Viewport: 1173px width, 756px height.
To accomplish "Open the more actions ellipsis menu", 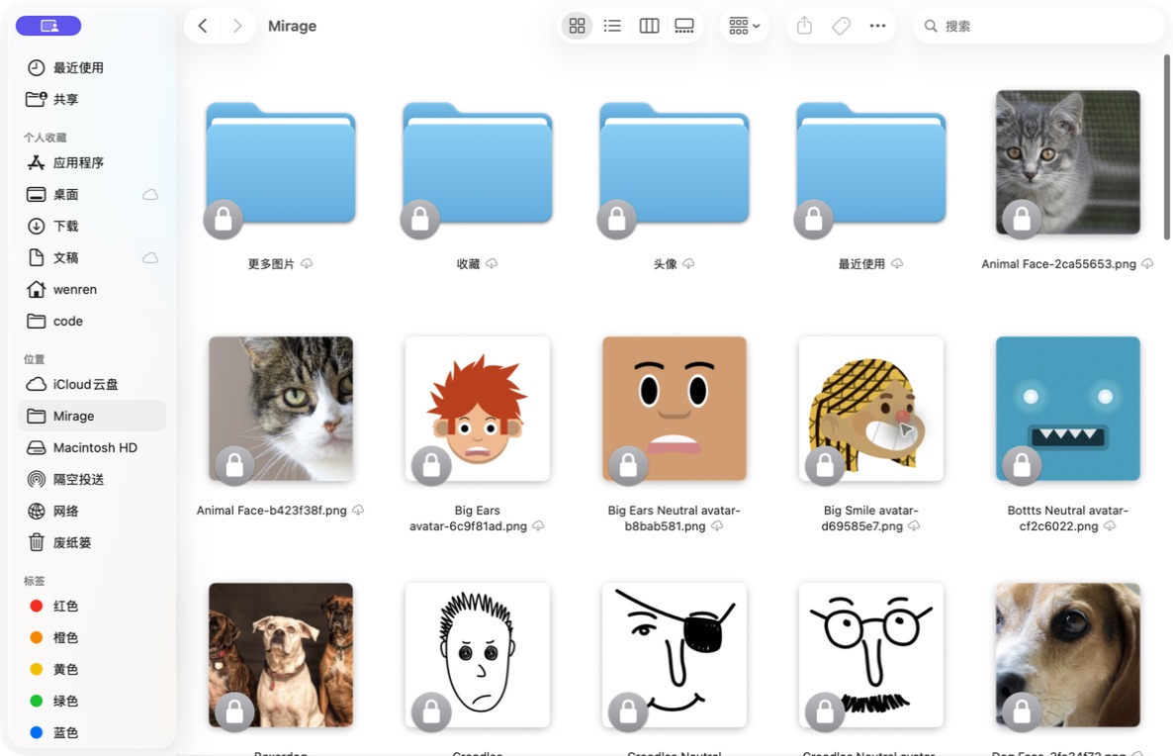I will coord(877,26).
